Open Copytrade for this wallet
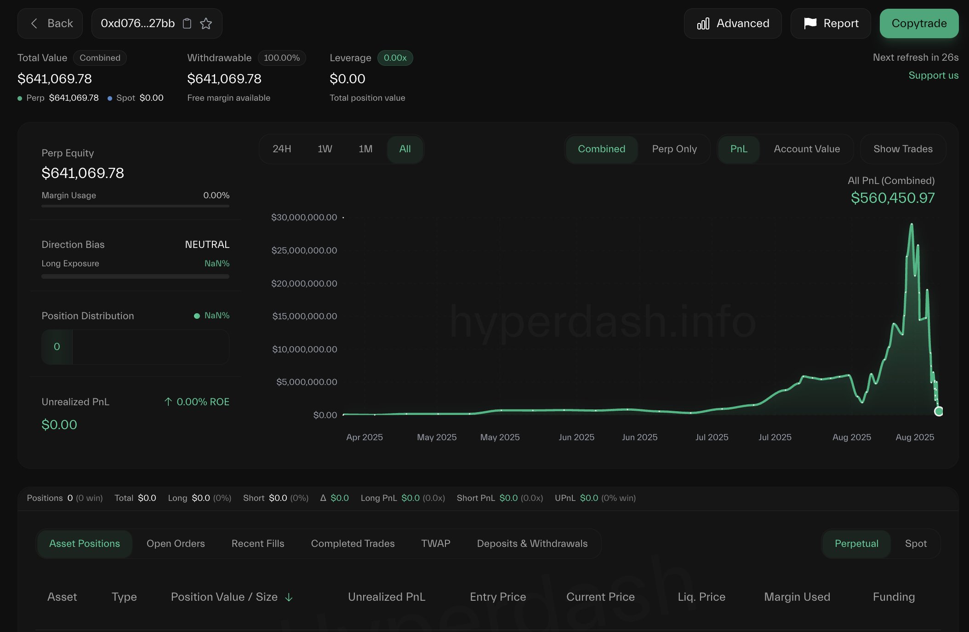The height and width of the screenshot is (632, 969). pyautogui.click(x=919, y=23)
